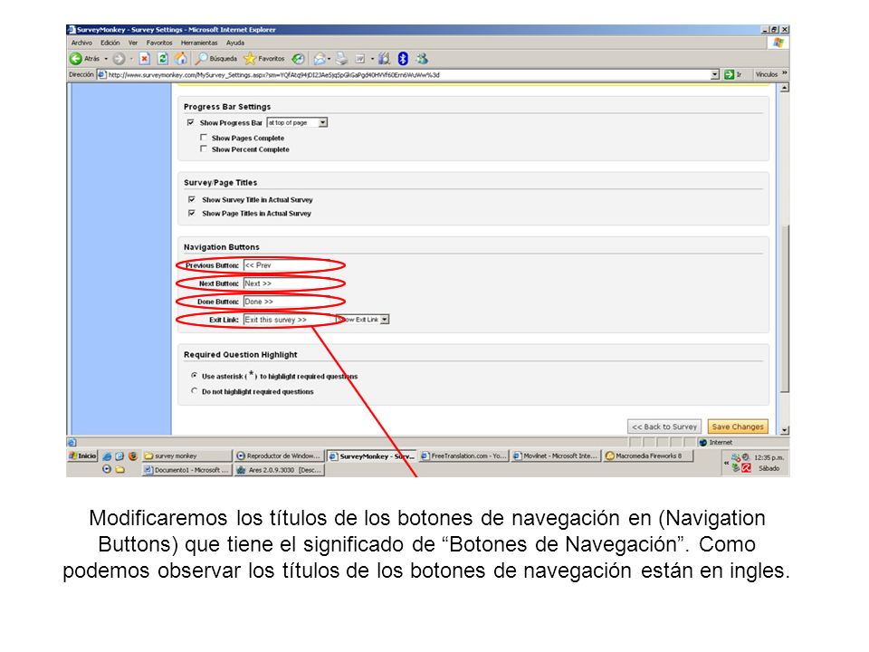Enable Show Pages Complete checkbox
The height and width of the screenshot is (652, 869).
click(204, 138)
